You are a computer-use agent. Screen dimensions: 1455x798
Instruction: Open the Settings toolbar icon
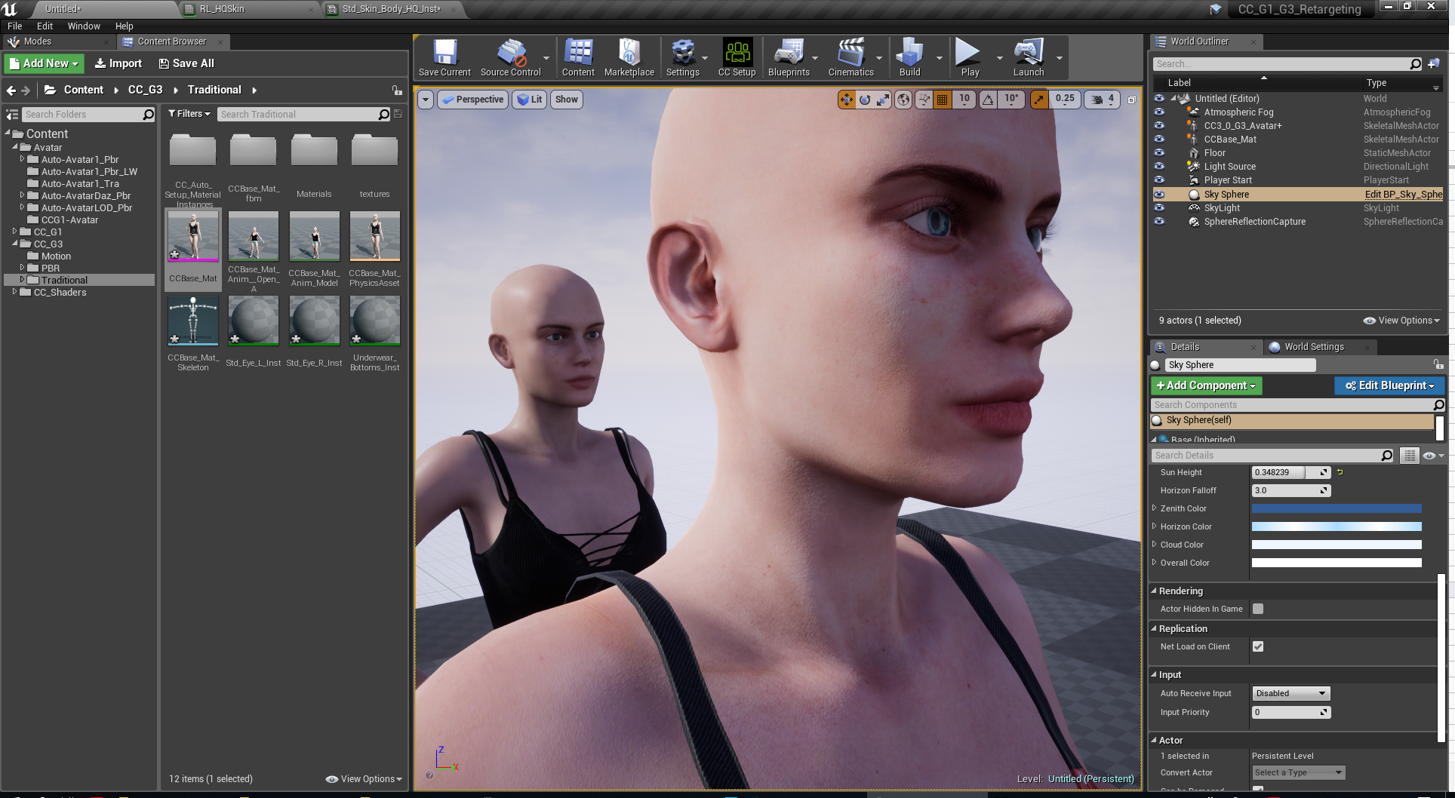682,58
